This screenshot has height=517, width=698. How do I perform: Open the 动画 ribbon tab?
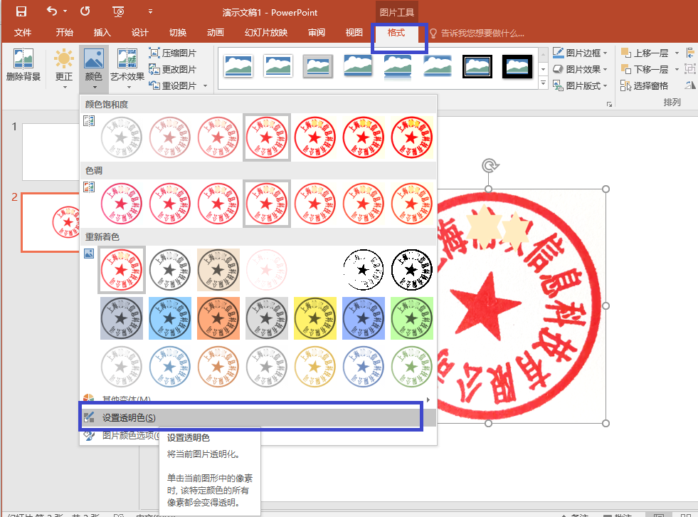tap(215, 33)
